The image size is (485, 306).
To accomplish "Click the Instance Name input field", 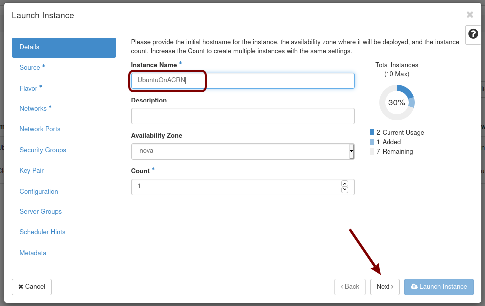I will point(242,80).
